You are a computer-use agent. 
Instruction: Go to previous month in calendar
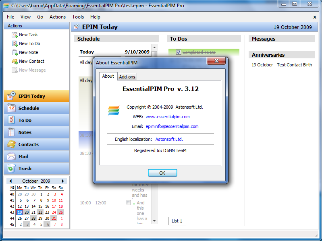[10, 181]
